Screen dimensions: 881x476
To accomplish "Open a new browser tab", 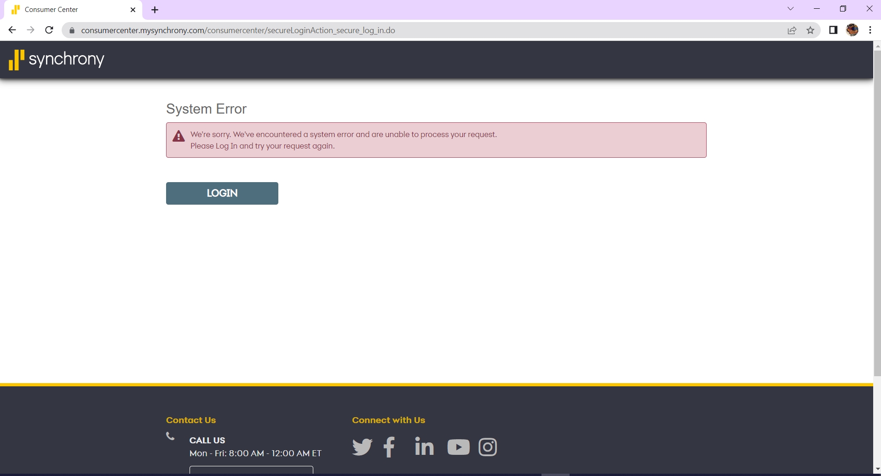I will coord(155,9).
